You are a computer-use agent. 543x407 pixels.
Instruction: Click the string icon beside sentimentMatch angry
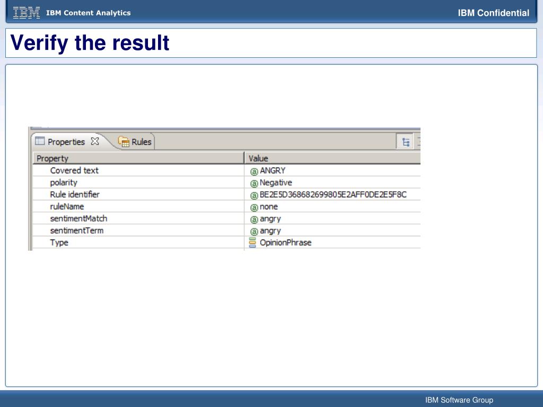click(254, 220)
